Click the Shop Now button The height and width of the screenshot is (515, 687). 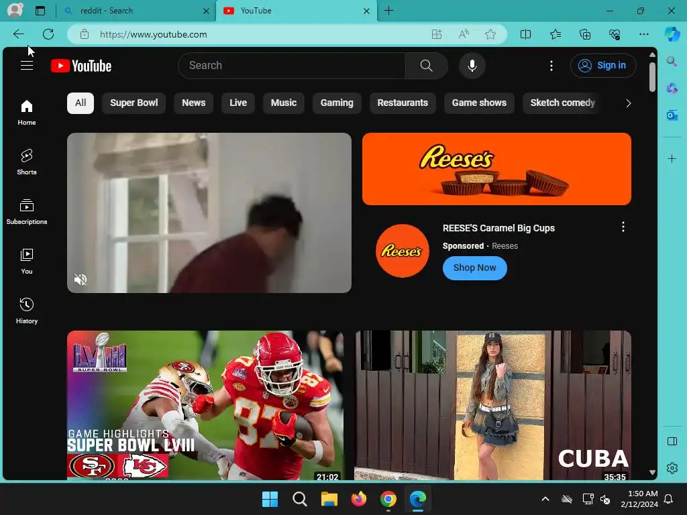coord(474,268)
